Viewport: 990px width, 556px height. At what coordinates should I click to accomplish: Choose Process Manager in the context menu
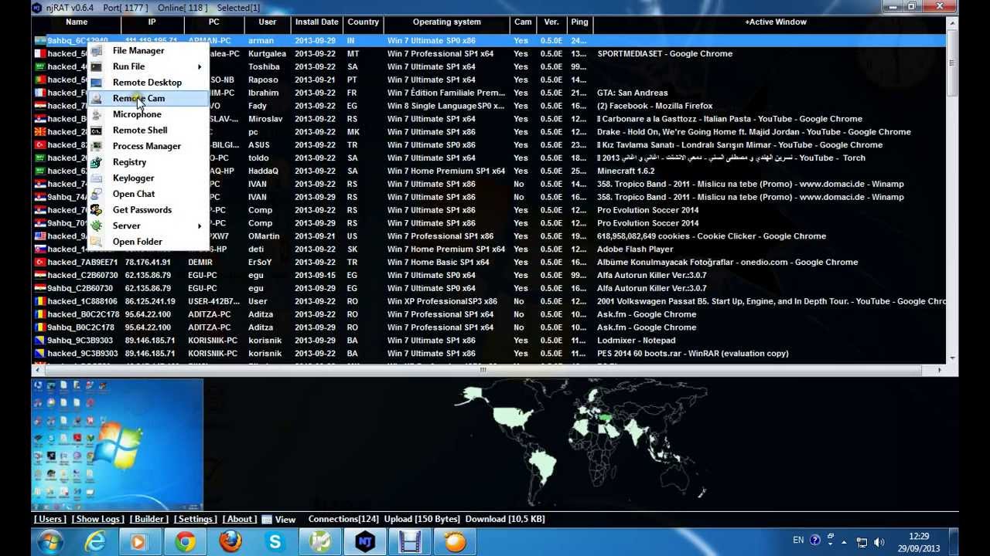(148, 146)
